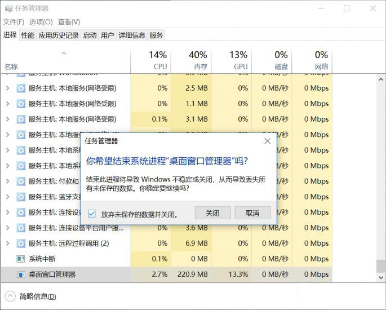The image size is (386, 310).
Task: Select 服务主机: 连接设备平台用户服... row name
Action: (76, 228)
